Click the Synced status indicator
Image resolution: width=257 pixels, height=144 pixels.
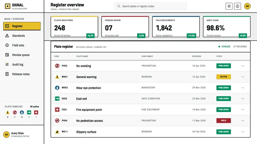tap(224, 46)
